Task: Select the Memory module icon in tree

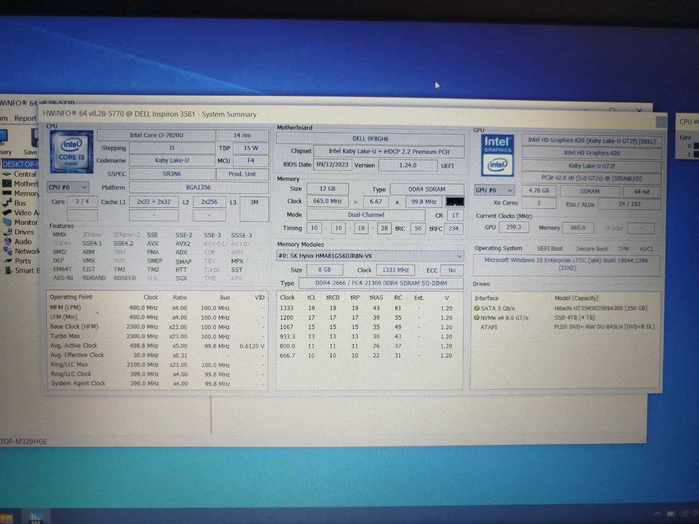Action: coord(7,193)
